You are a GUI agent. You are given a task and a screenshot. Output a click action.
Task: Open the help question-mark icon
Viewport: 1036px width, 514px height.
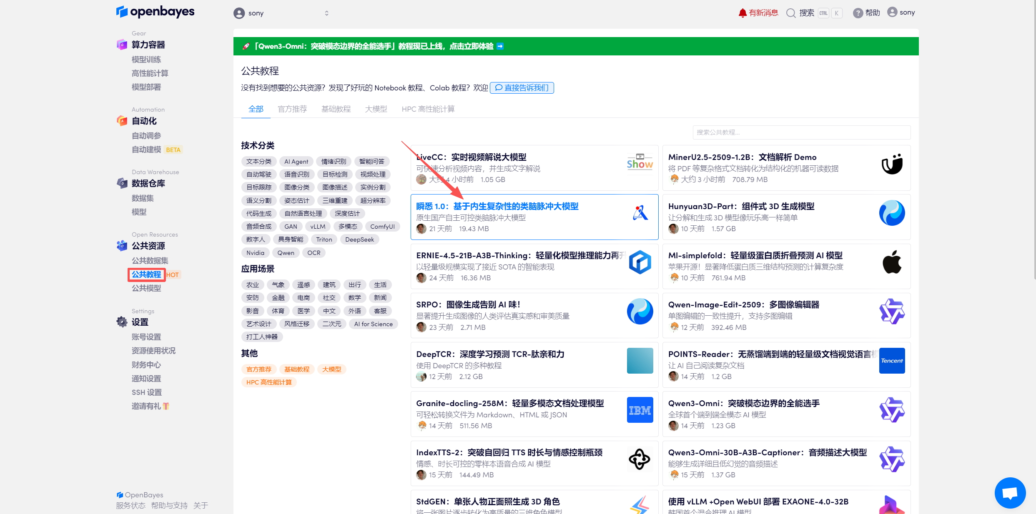[x=858, y=13]
